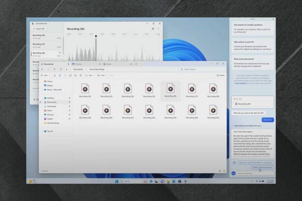Open the Recording (52) audio file
The image size is (302, 201).
pos(85,89)
